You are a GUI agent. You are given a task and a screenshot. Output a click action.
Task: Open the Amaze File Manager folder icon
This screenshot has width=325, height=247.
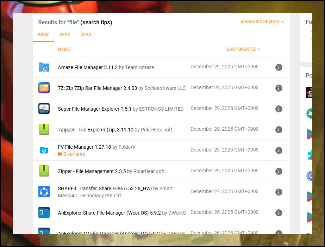tap(44, 67)
